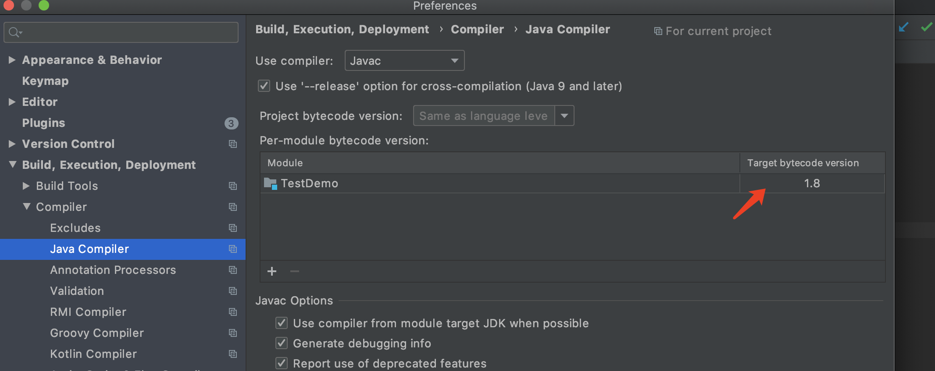Open the Use compiler Javac dropdown
Screen dimensions: 935x371
[x=404, y=60]
